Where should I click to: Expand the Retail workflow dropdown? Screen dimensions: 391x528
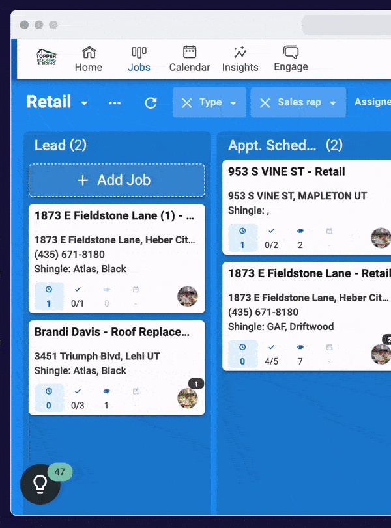pos(84,104)
